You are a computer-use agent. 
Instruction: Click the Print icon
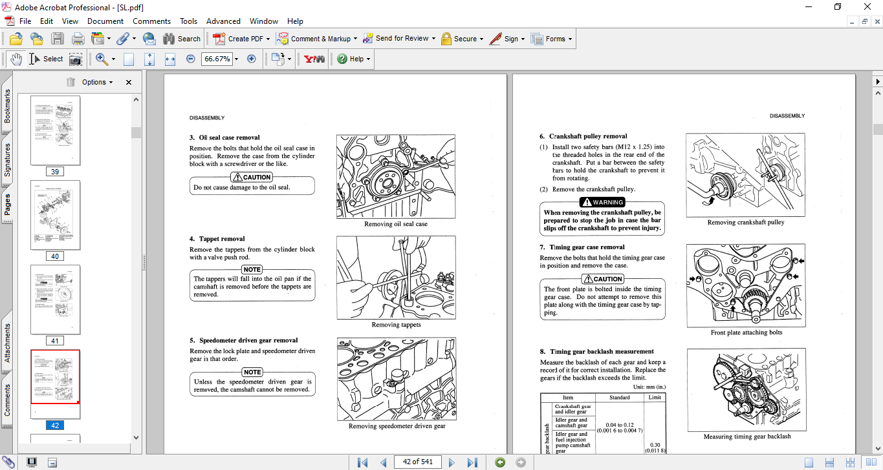pos(78,39)
